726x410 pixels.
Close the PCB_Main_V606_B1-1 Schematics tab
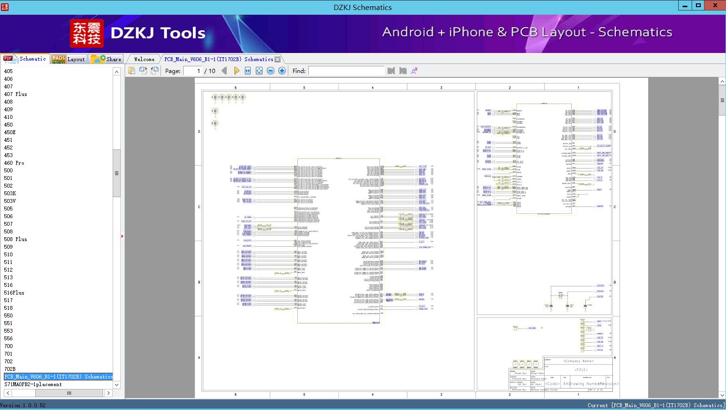(x=278, y=59)
